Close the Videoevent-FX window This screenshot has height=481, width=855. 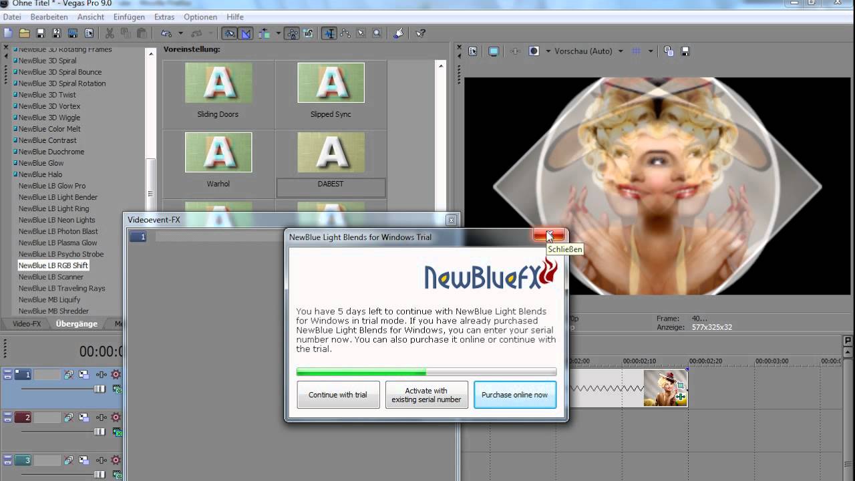tap(451, 220)
